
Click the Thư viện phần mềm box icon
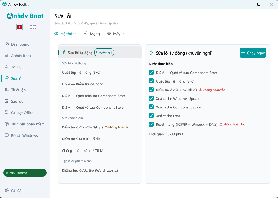pyautogui.click(x=7, y=124)
